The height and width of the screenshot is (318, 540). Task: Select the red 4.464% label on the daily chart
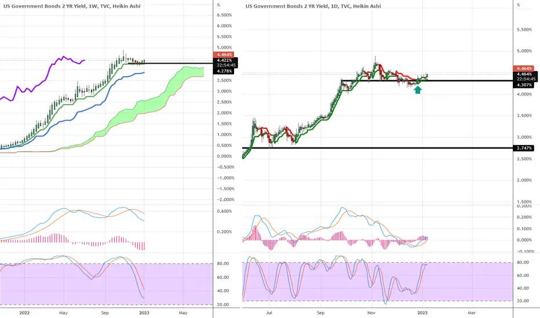523,69
